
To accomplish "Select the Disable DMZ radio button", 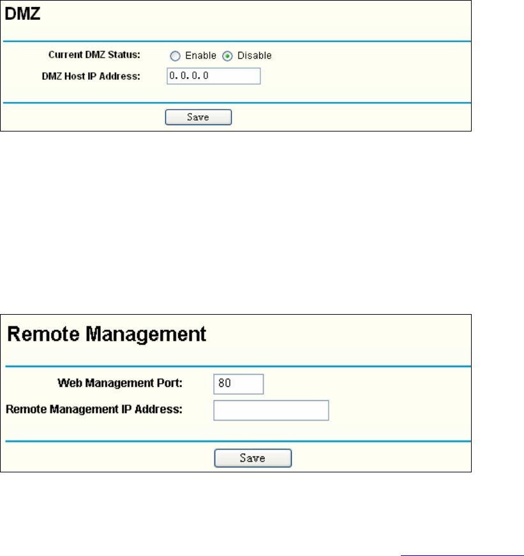I will [x=227, y=56].
